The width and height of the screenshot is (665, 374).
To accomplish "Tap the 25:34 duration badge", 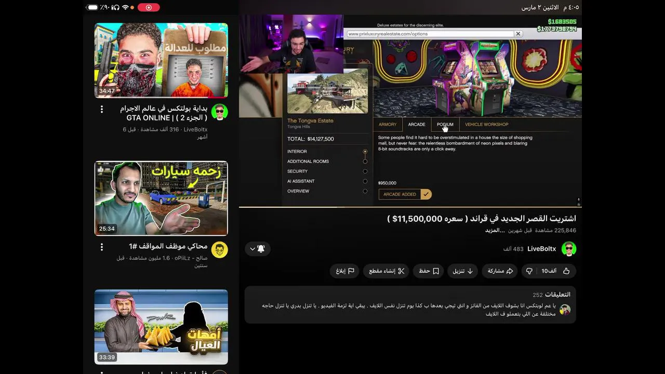I will click(107, 229).
